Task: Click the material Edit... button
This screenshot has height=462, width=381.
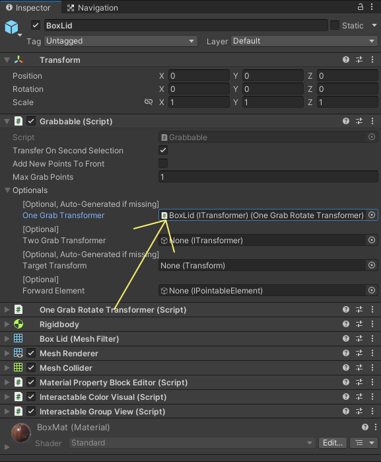Action: point(332,443)
